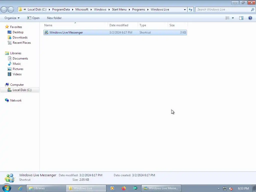Viewport: 256px width, 192px height.
Task: Open the Organize menu
Action: click(12, 18)
